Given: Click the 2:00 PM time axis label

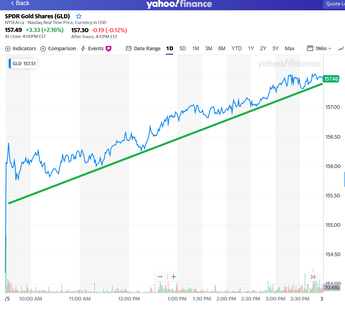Looking at the screenshot, I should point(226,299).
